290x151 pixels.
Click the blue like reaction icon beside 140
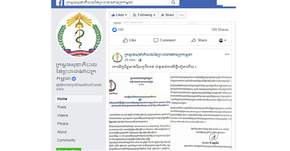click(x=114, y=29)
